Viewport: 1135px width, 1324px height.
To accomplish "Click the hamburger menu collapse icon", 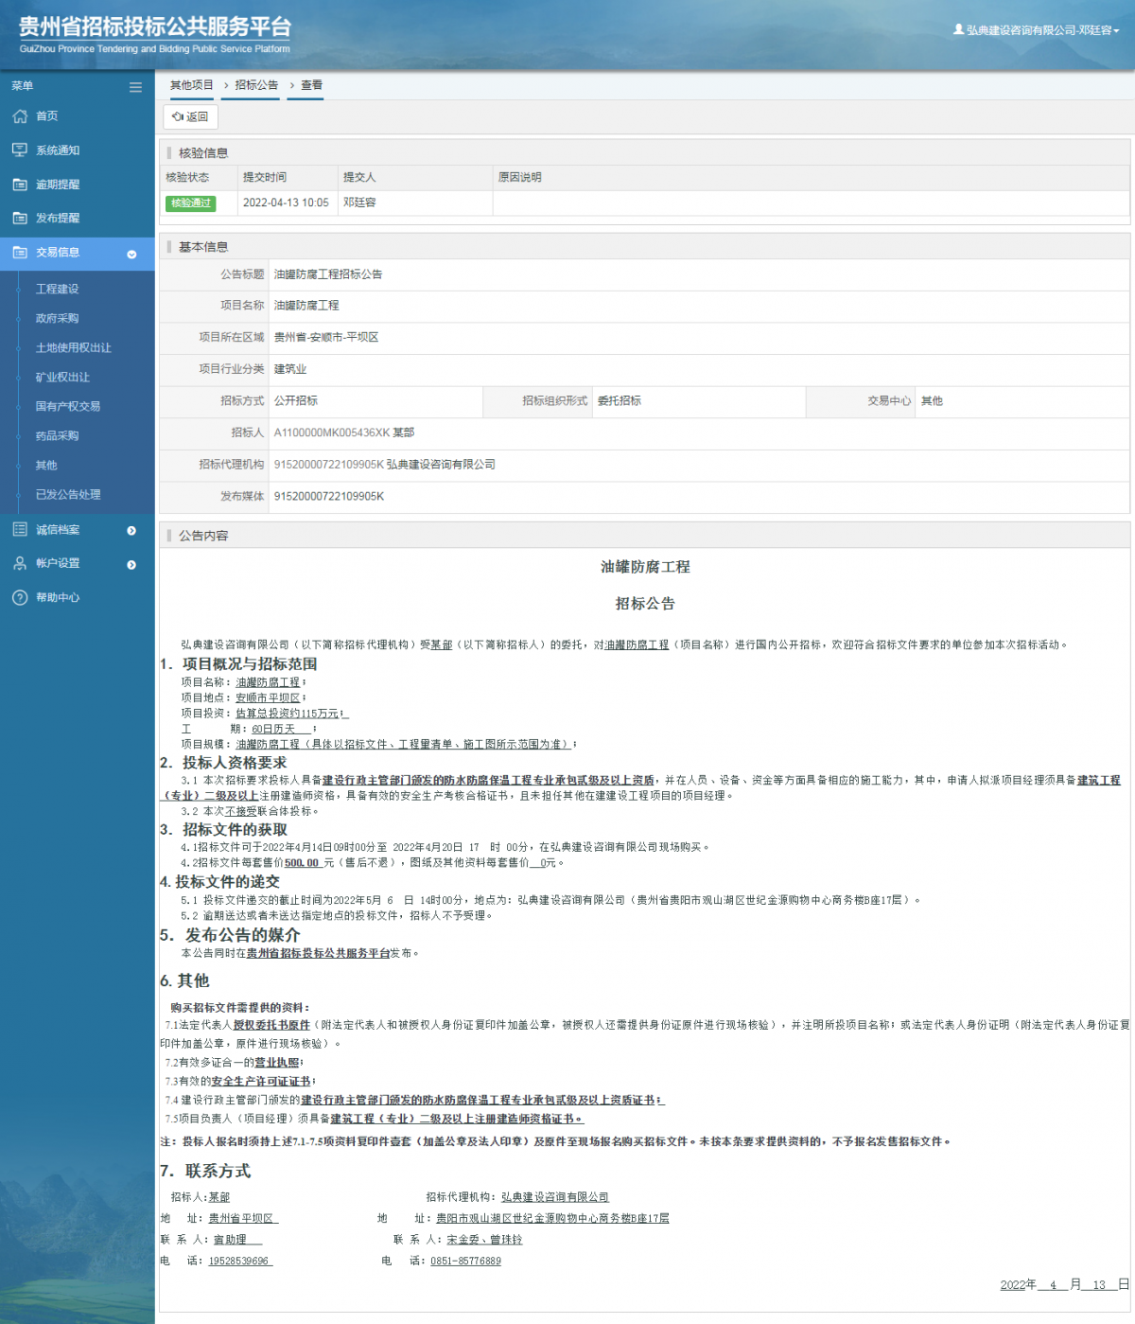I will pyautogui.click(x=135, y=87).
